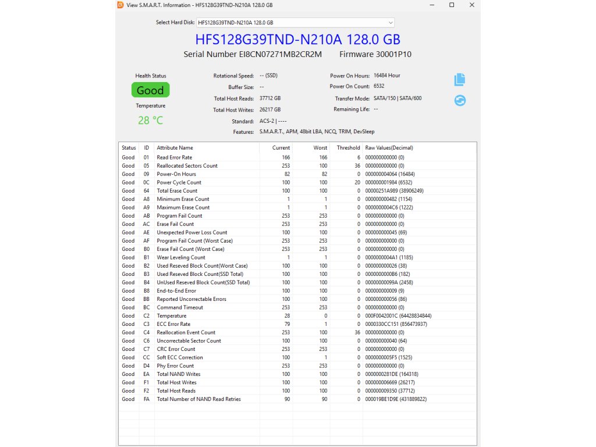Viewport: 596px width, 447px height.
Task: Select the Wear Leveling Count row
Action: [x=181, y=257]
